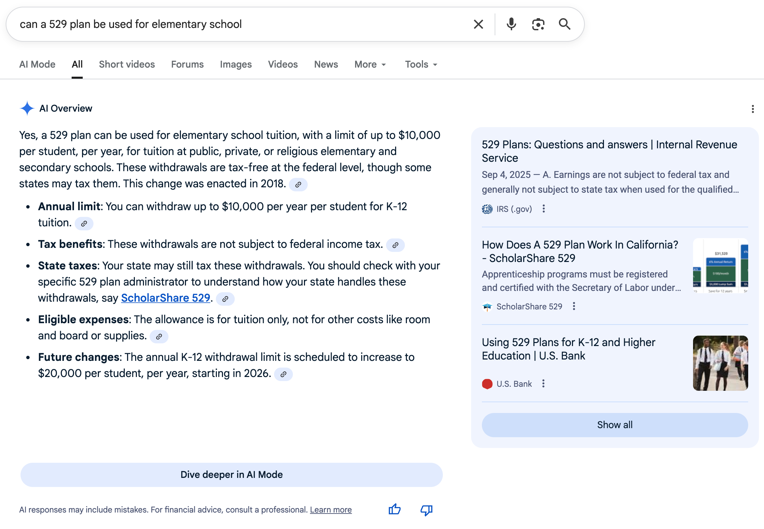Switch to AI Mode tab
Image resolution: width=764 pixels, height=529 pixels.
[x=37, y=65]
